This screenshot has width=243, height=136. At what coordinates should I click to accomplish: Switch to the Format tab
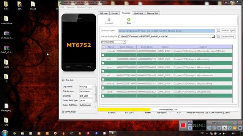click(x=115, y=13)
